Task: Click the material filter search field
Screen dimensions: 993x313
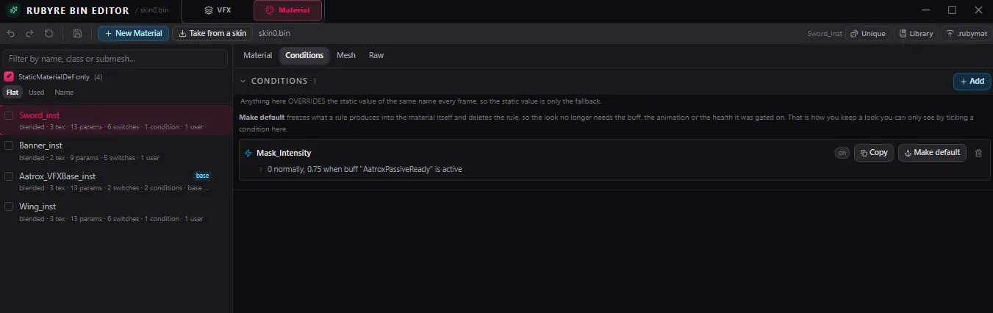Action: tap(115, 58)
